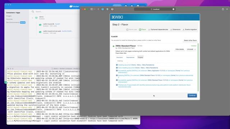The image size is (230, 129).
Task: Click the last terminal log line
Action: click(x=65, y=121)
